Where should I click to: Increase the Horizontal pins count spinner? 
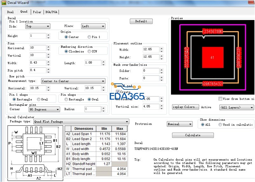point(48,46)
